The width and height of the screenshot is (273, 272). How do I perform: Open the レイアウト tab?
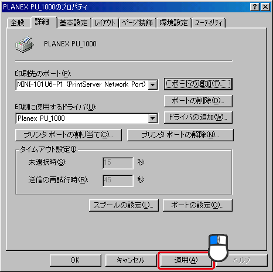105,23
